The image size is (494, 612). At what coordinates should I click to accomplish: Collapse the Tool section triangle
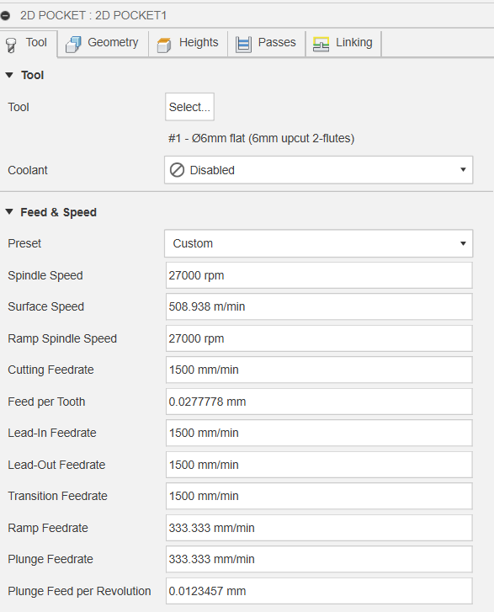click(9, 75)
